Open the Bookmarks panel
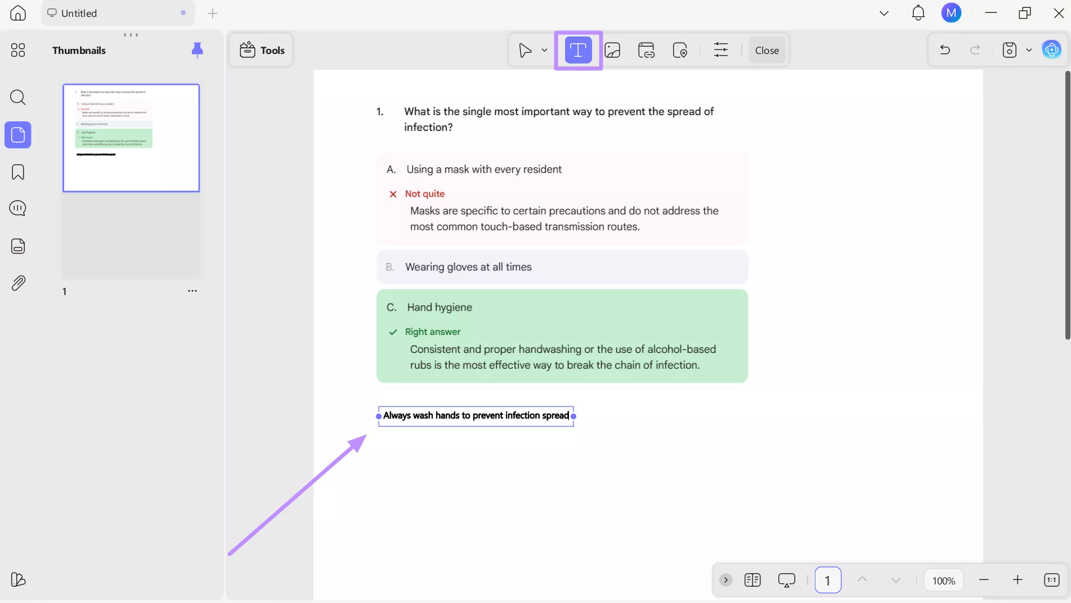Viewport: 1071px width, 603px height. pyautogui.click(x=18, y=172)
